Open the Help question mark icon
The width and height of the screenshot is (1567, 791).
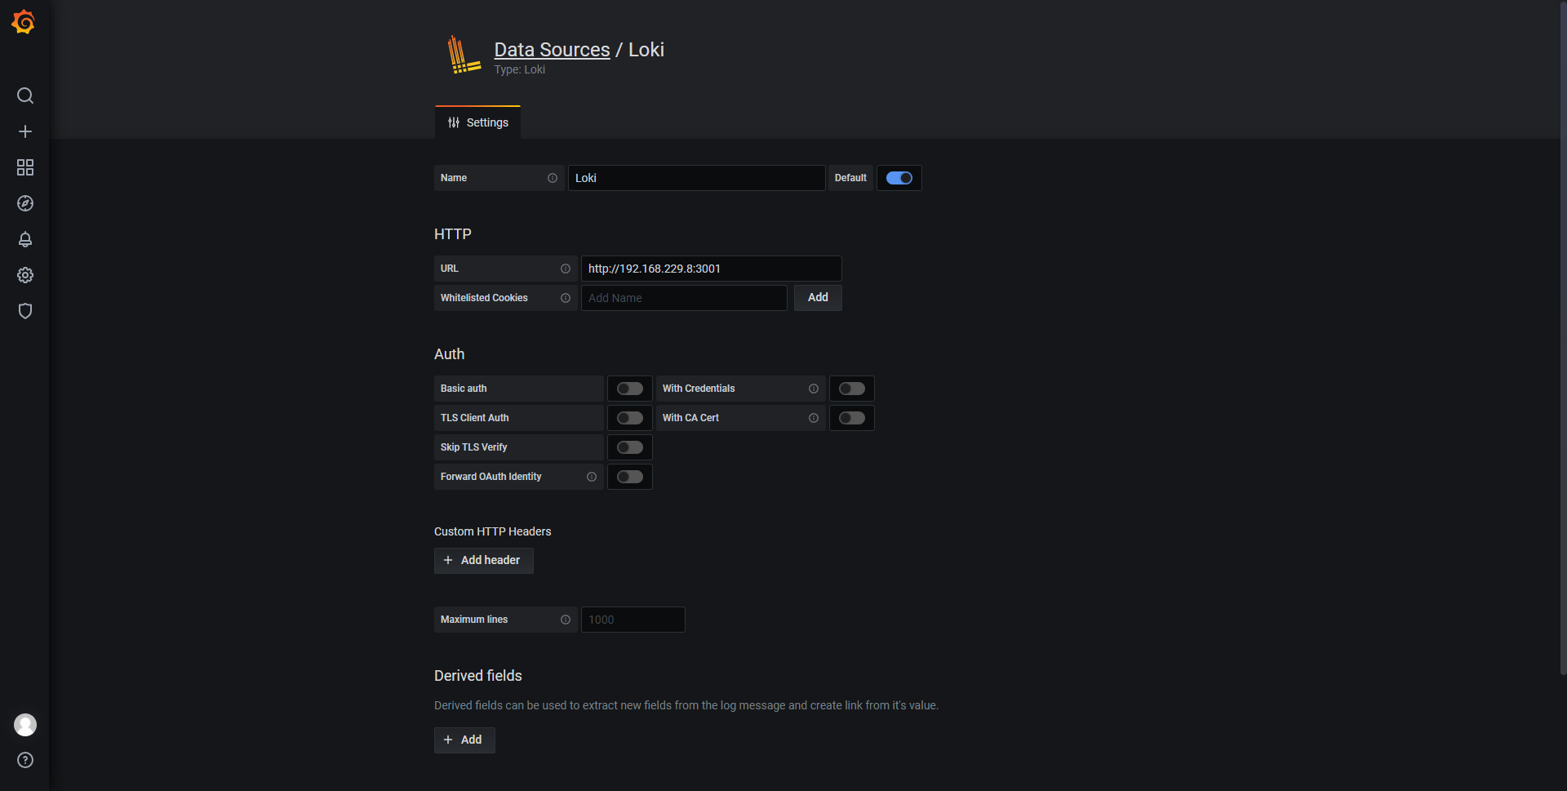coord(25,760)
